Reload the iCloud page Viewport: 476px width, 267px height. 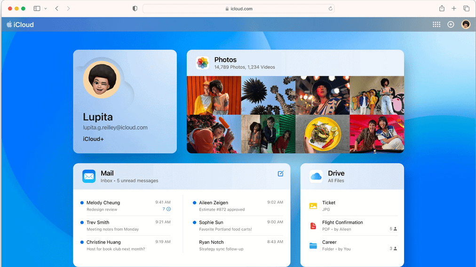[330, 8]
